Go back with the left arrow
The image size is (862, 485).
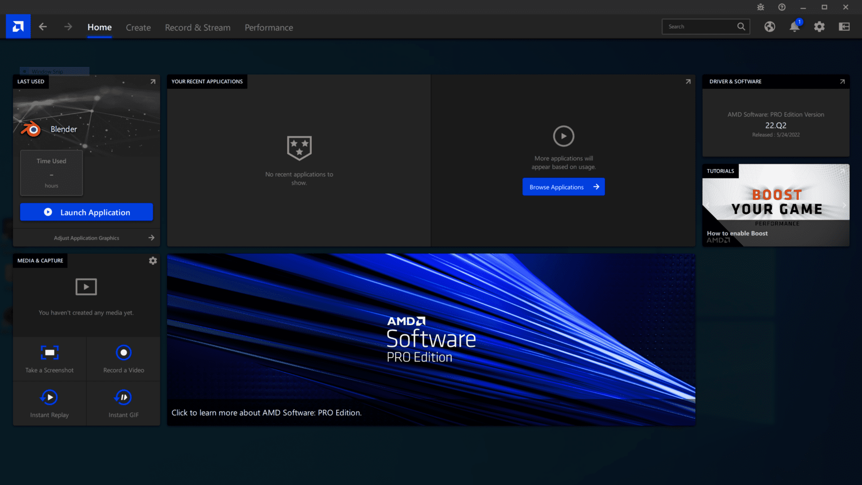point(43,27)
